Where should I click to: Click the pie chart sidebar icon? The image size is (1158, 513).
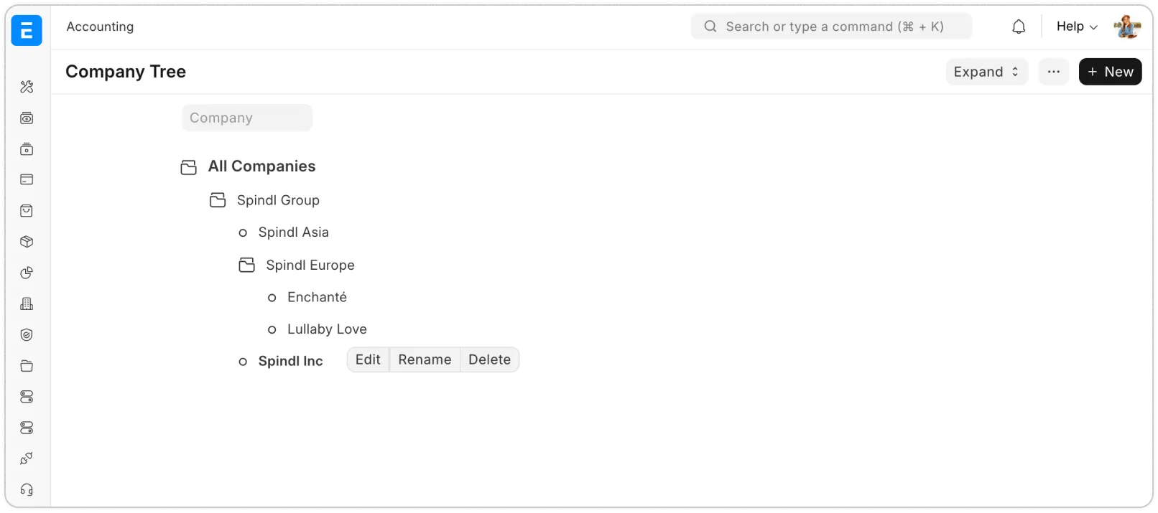[x=27, y=273]
